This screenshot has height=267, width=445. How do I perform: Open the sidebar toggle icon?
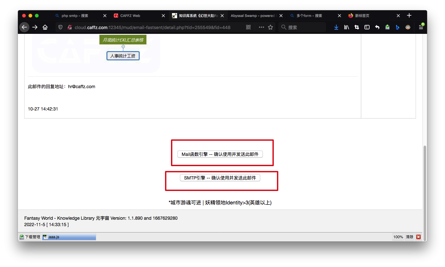click(367, 27)
